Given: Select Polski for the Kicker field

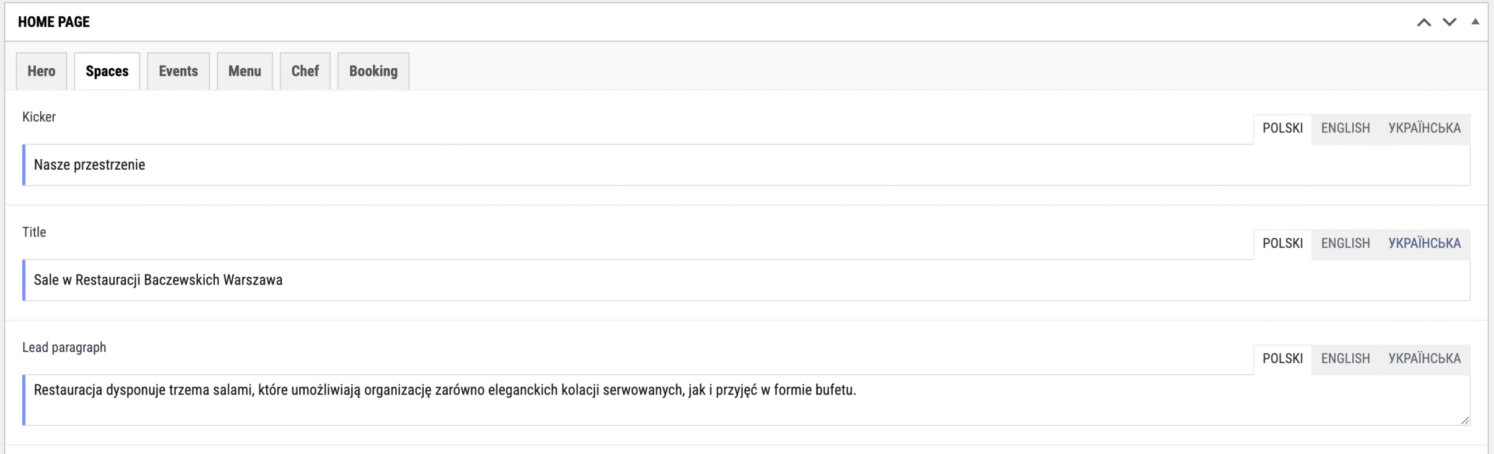Looking at the screenshot, I should pos(1283,129).
